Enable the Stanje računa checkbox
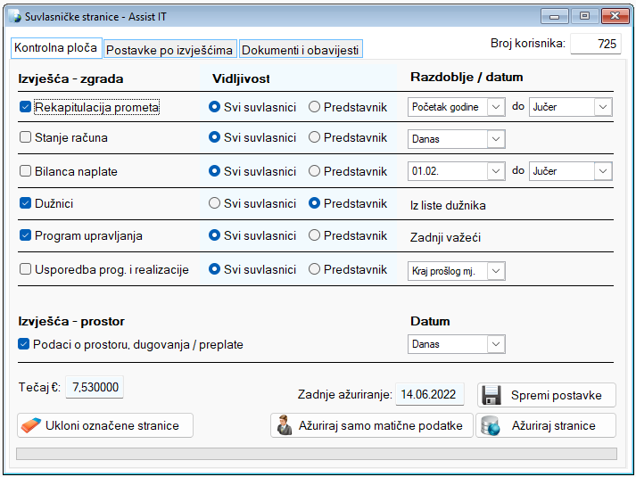Image resolution: width=636 pixels, height=477 pixels. (25, 138)
